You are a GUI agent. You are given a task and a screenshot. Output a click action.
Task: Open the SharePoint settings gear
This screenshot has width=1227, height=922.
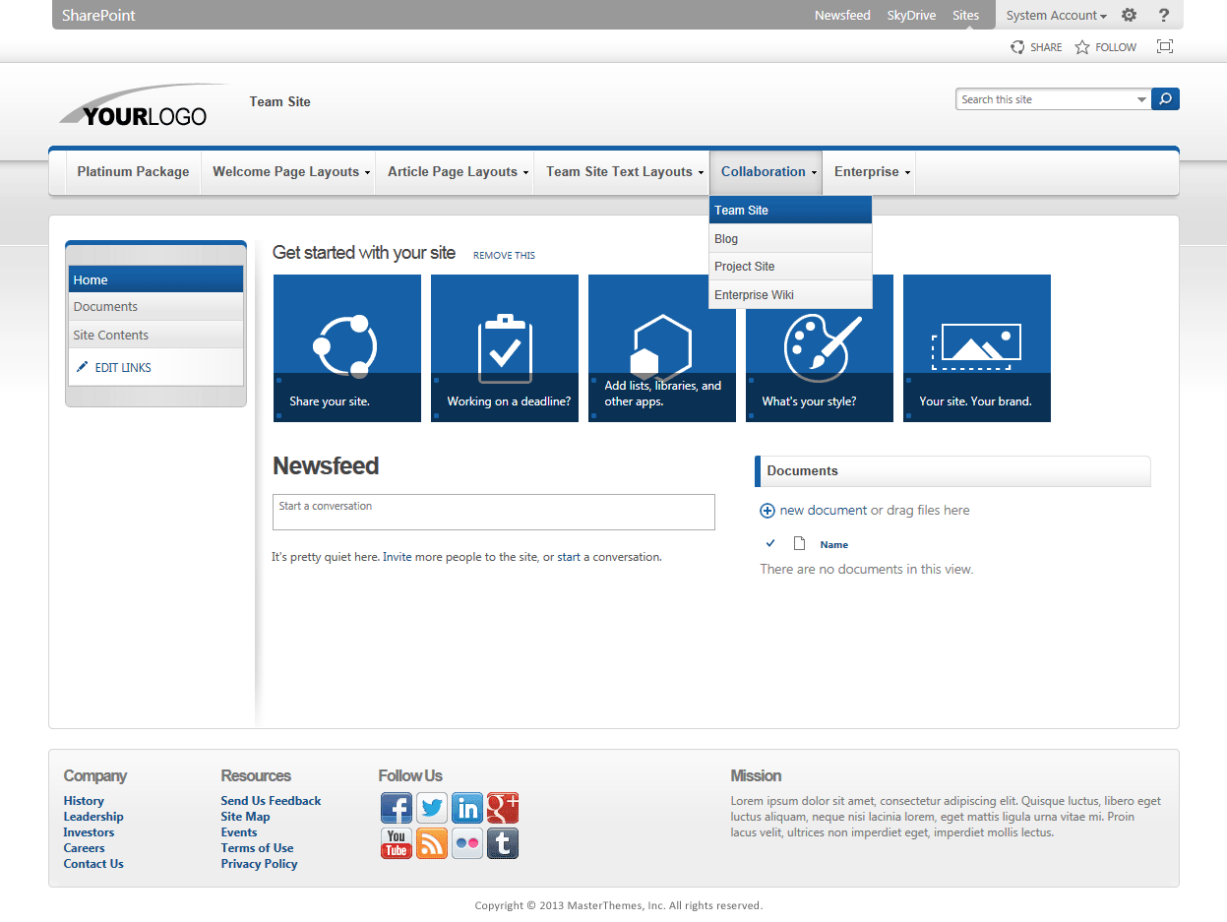pyautogui.click(x=1129, y=15)
